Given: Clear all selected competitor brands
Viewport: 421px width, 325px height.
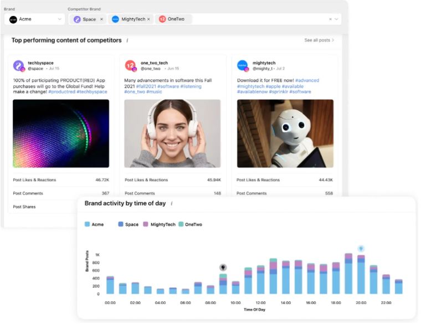Looking at the screenshot, I should coord(330,19).
